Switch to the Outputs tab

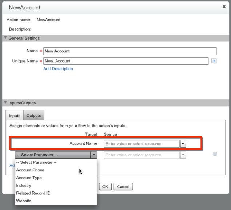[x=33, y=116]
